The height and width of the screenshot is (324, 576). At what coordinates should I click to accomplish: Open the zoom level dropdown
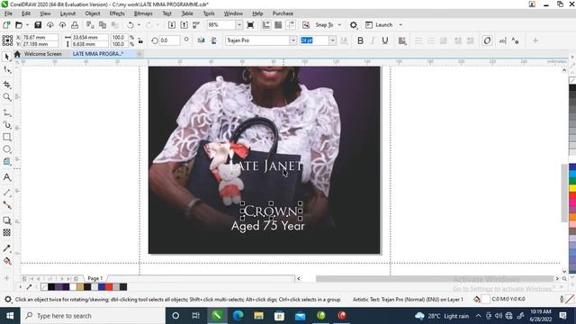pos(239,25)
